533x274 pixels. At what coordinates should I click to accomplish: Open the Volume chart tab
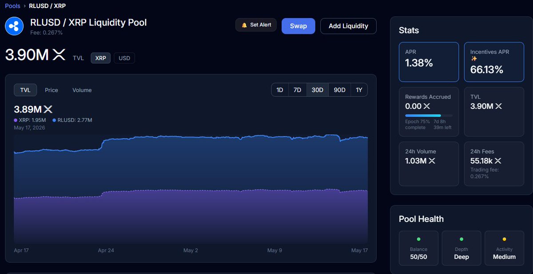pyautogui.click(x=82, y=90)
